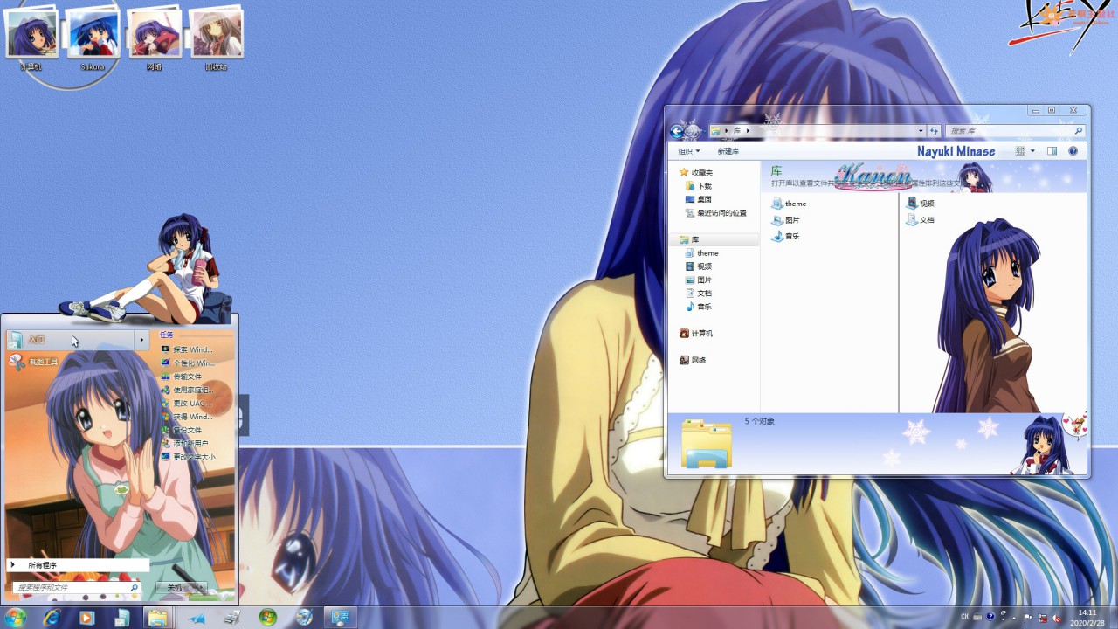
Task: Open the Explorer address bar history dropdown
Action: tap(921, 131)
